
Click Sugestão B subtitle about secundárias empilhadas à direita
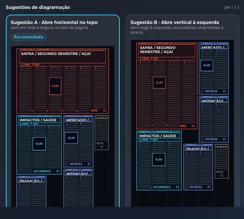pos(177,30)
